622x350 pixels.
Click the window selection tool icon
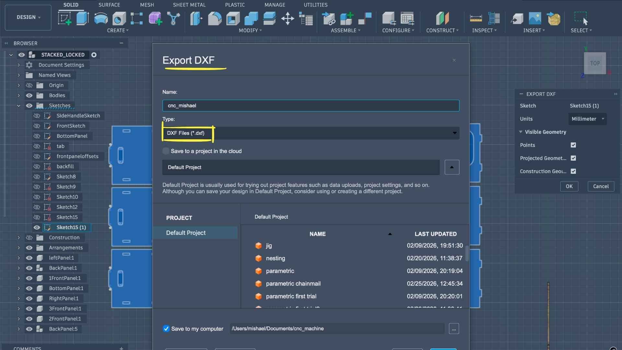click(x=580, y=18)
